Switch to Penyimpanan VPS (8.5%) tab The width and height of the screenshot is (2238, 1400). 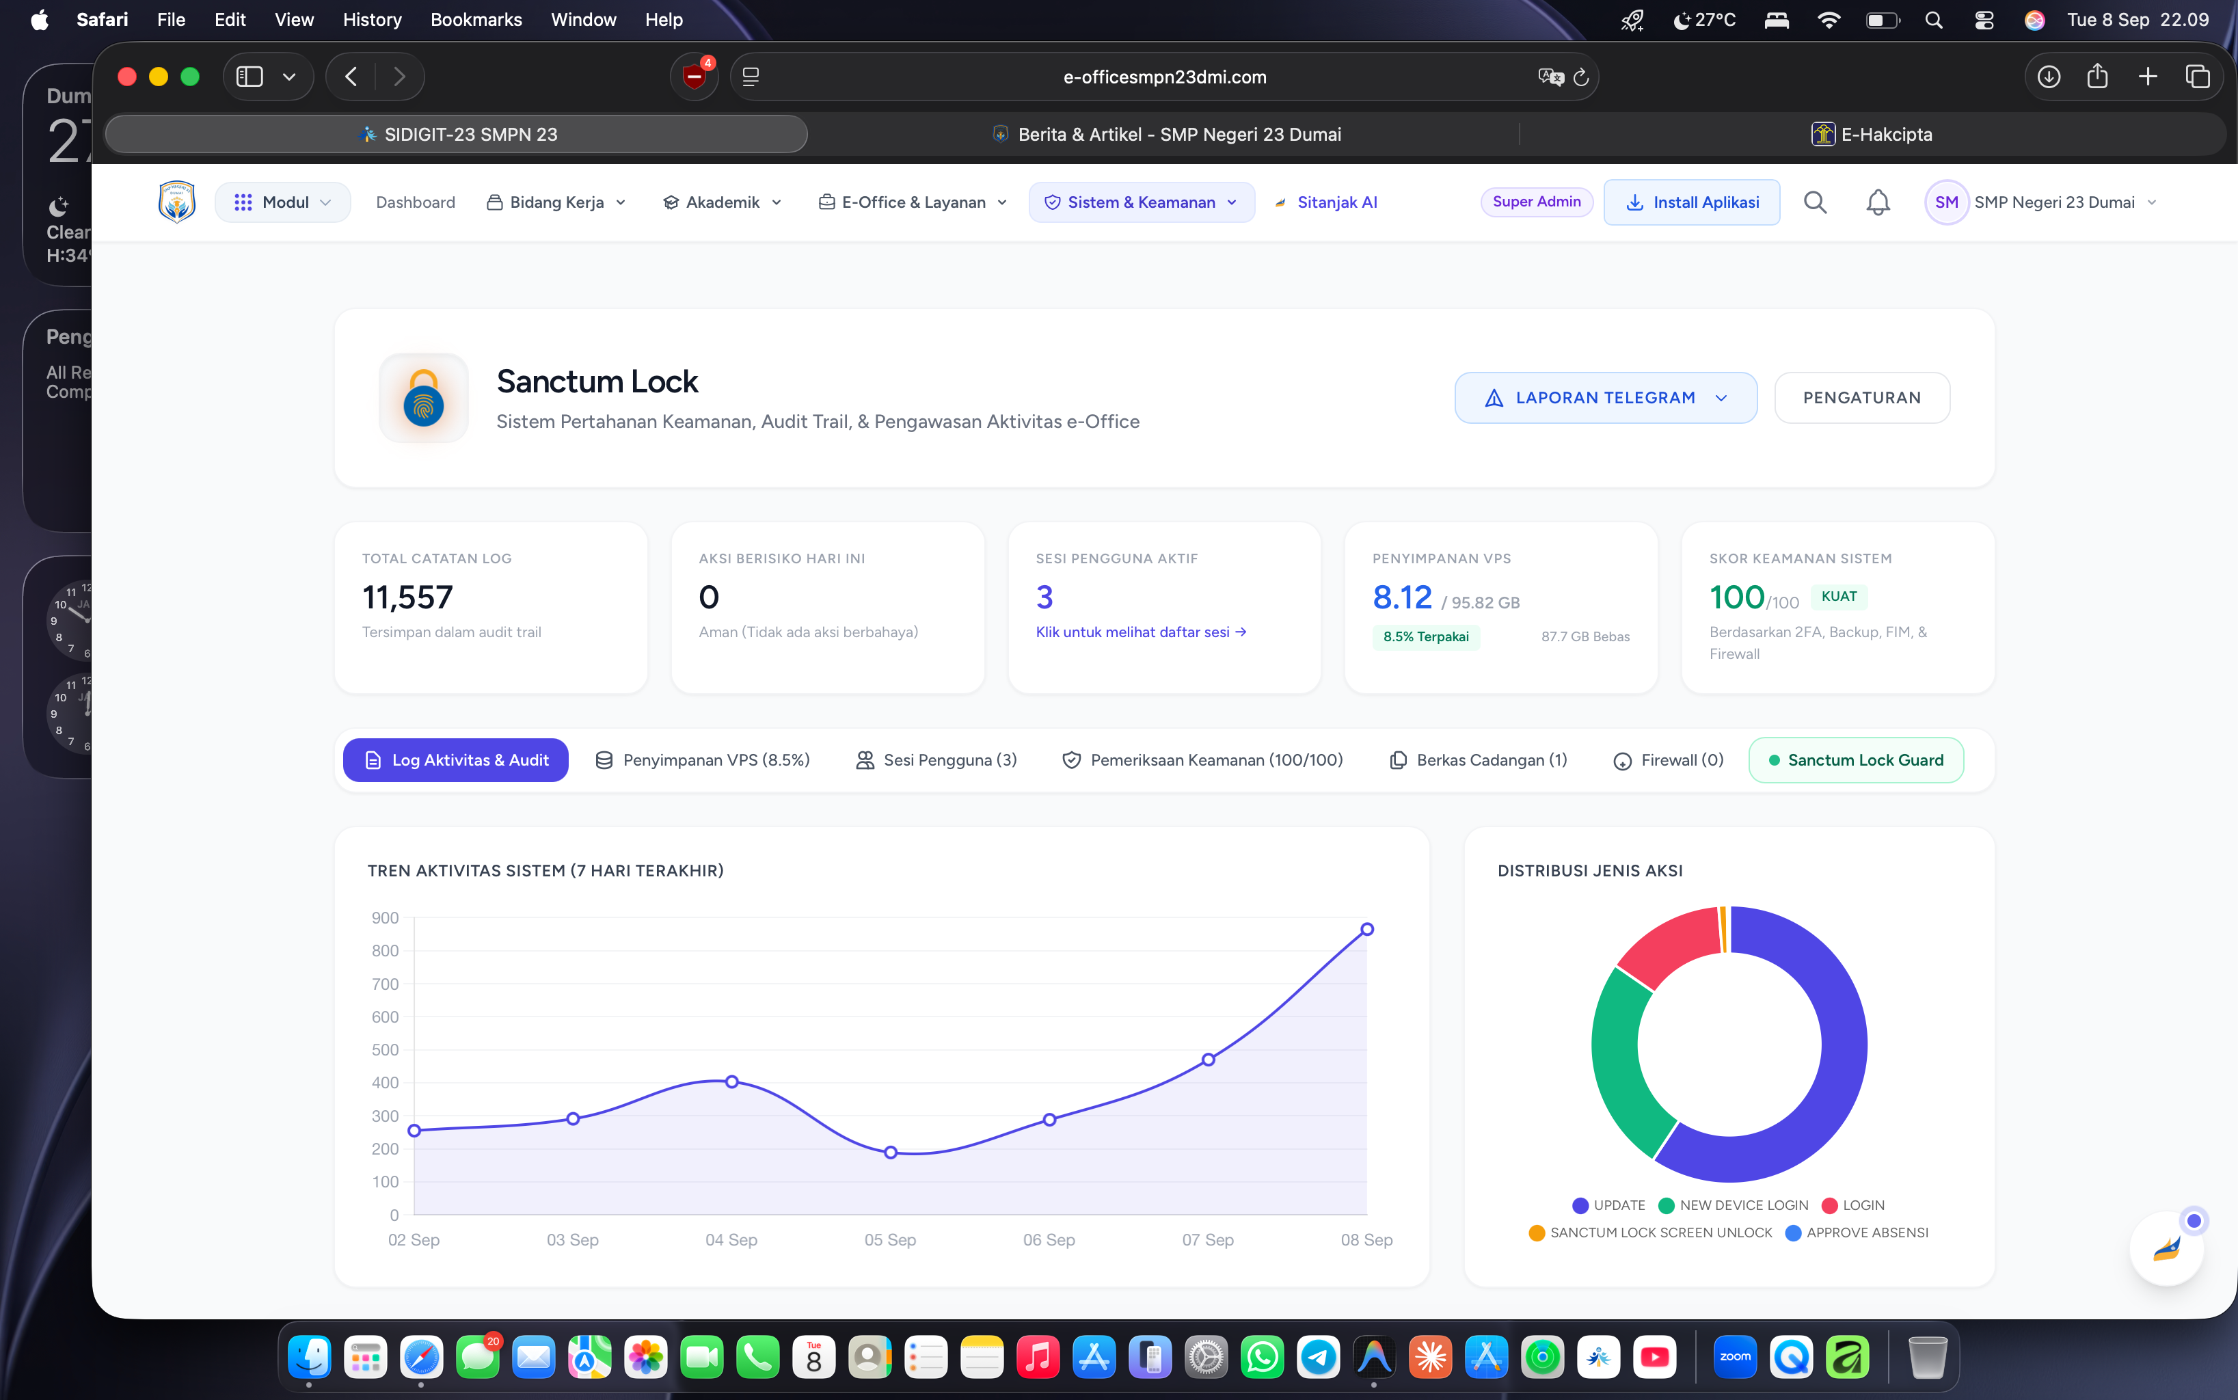702,759
